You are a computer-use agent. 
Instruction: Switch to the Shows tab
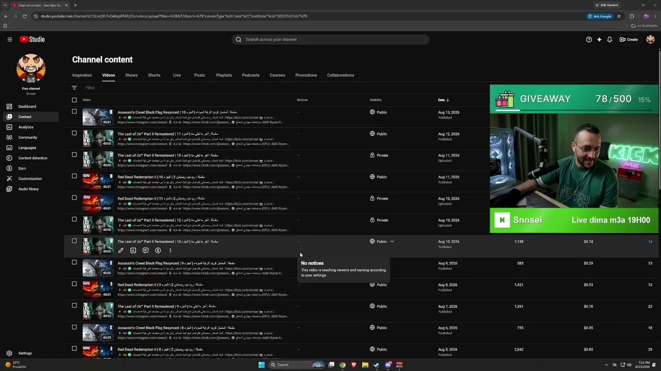coord(132,75)
